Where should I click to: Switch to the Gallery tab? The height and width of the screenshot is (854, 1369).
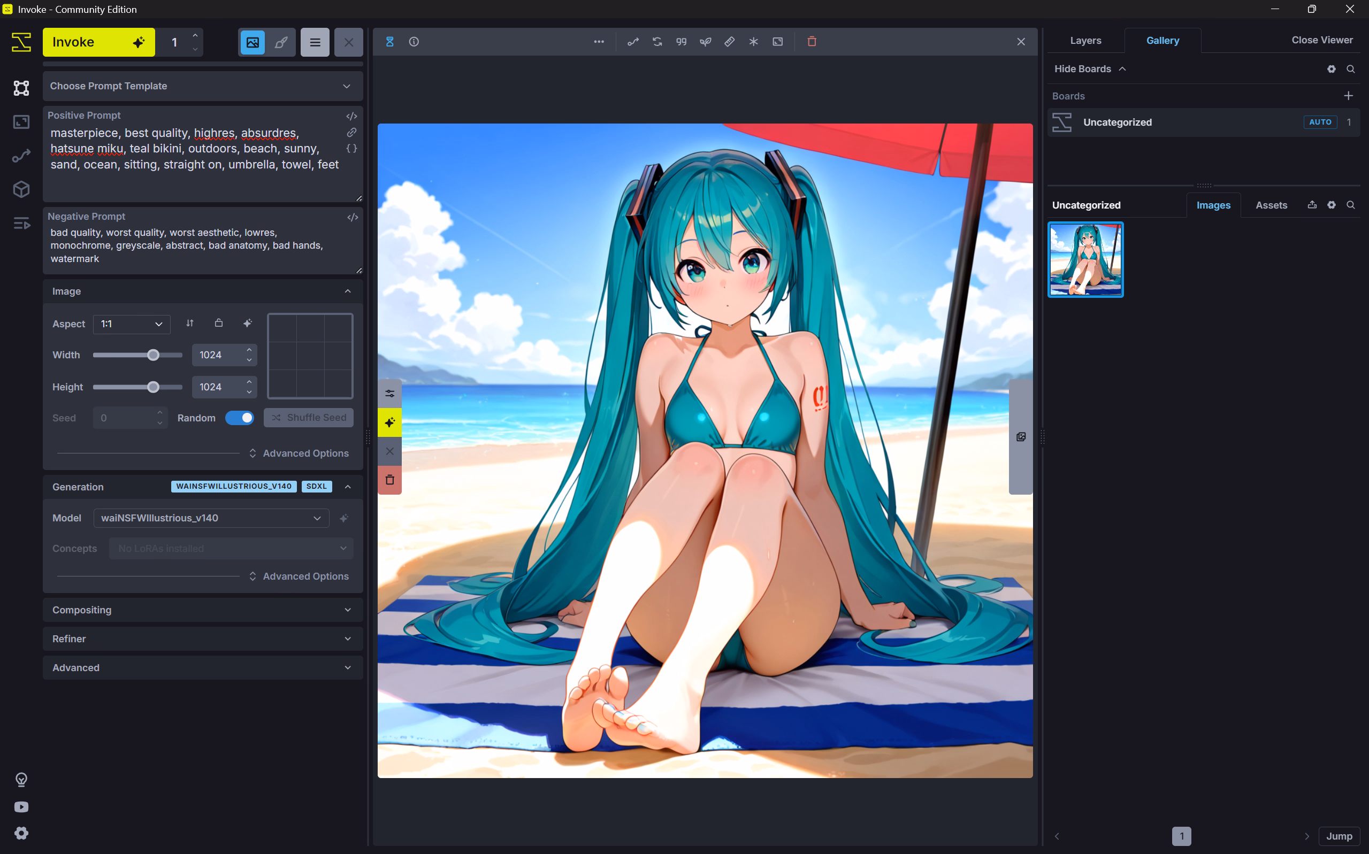coord(1163,41)
